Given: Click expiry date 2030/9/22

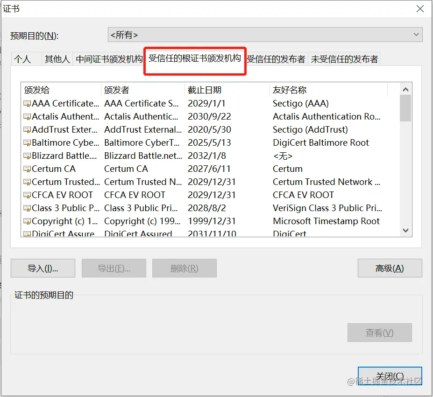Looking at the screenshot, I should tap(209, 116).
